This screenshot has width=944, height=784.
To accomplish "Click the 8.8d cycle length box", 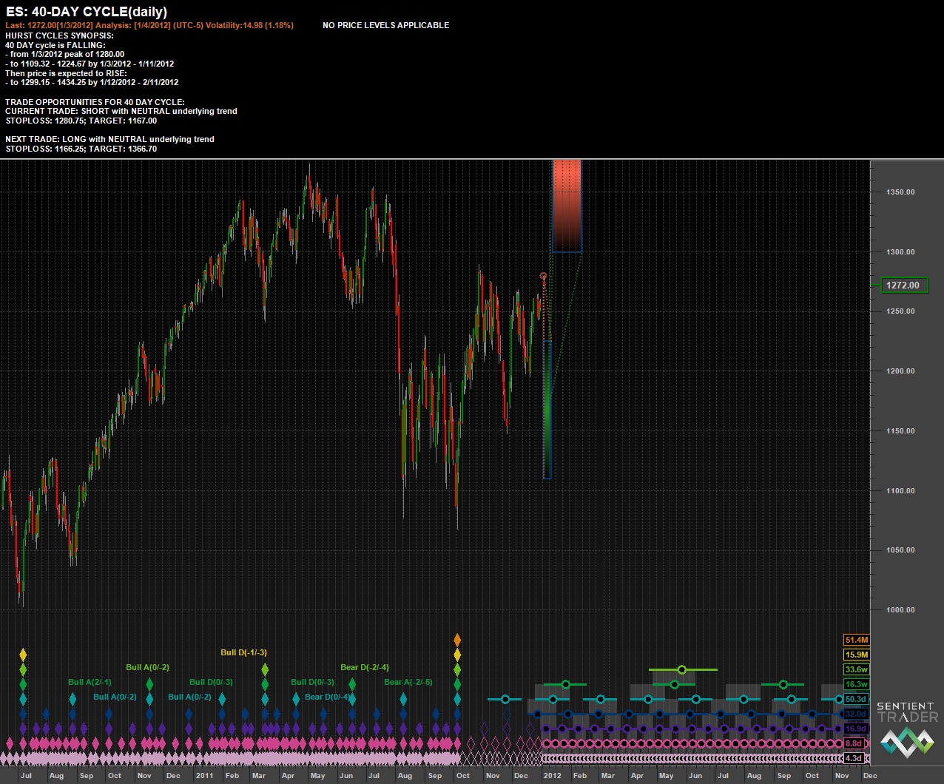I will point(853,743).
